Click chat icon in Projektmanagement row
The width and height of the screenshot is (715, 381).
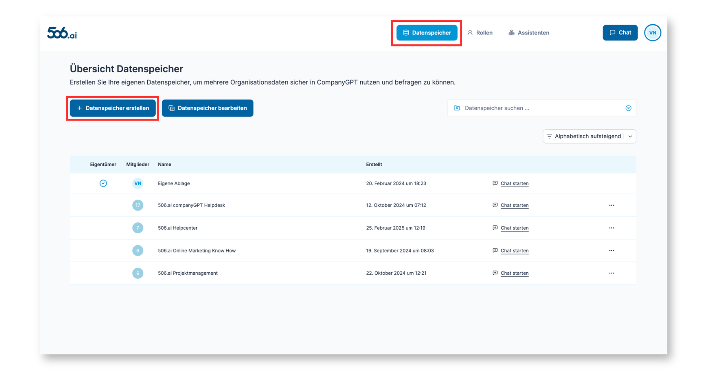pyautogui.click(x=495, y=273)
